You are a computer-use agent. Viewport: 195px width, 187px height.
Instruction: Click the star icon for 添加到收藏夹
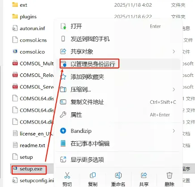[63, 77]
